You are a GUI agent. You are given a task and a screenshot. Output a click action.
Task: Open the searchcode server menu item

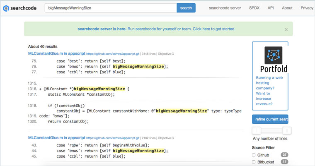click(x=225, y=8)
